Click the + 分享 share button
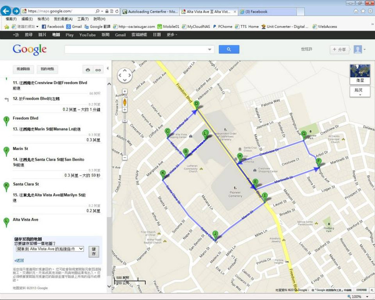This screenshot has width=375, height=300. click(339, 50)
